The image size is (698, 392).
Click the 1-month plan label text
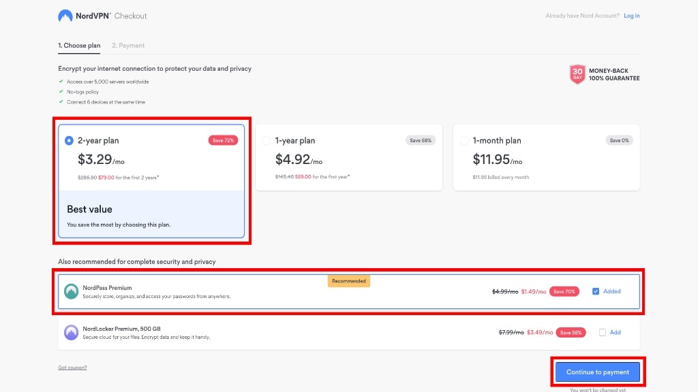497,140
